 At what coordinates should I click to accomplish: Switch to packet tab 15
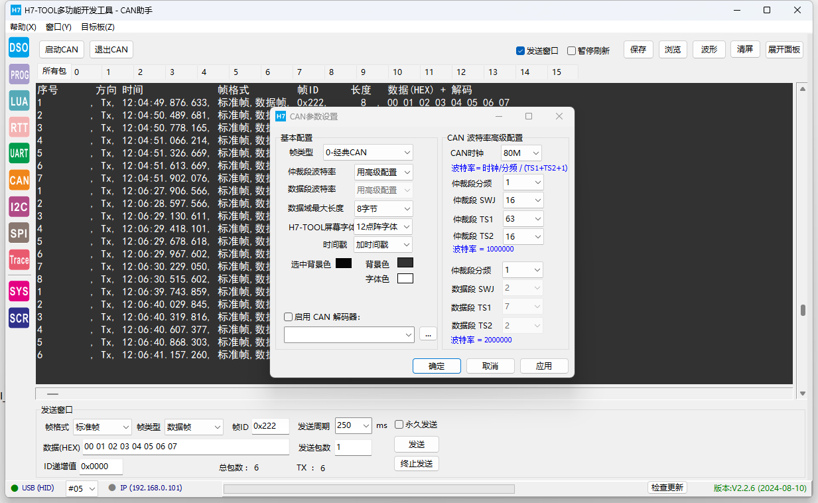[562, 72]
